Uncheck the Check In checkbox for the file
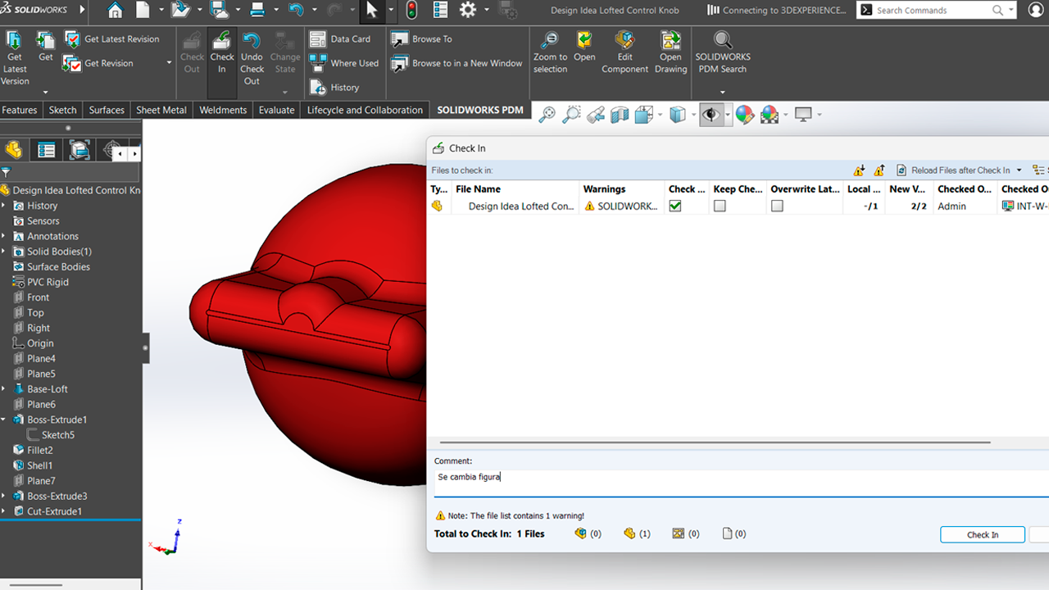Screen dimensions: 1049x590 (x=675, y=206)
